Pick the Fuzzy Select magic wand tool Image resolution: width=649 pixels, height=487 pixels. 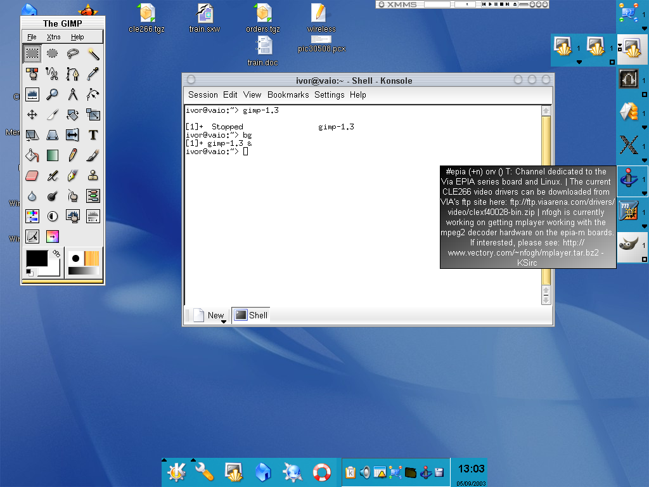[x=93, y=53]
